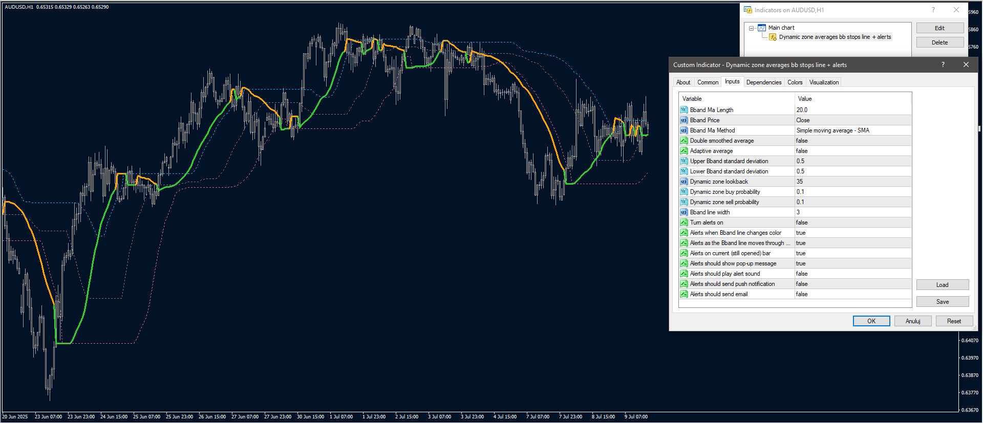Switch to the Common tab

pyautogui.click(x=708, y=82)
